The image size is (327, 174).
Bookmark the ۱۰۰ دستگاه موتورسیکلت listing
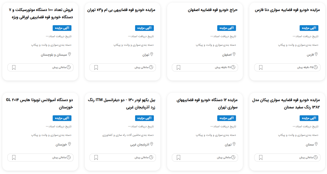coord(14,68)
